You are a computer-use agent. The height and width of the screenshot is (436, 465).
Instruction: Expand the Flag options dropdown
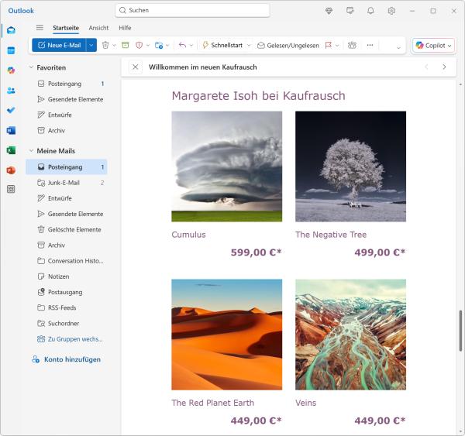coord(337,46)
